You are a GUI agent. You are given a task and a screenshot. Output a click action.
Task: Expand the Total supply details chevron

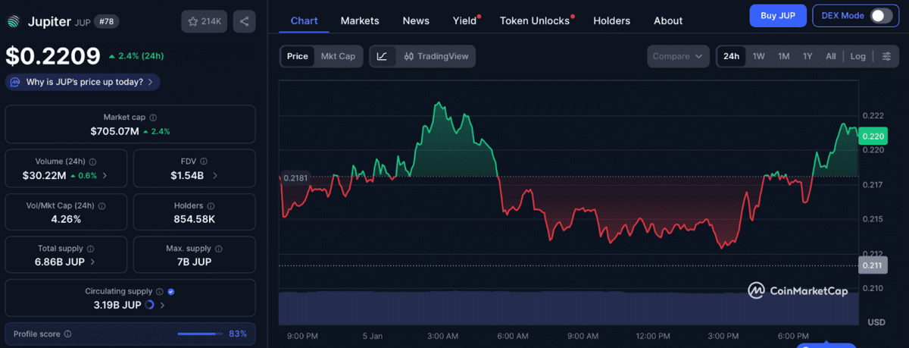(x=93, y=262)
